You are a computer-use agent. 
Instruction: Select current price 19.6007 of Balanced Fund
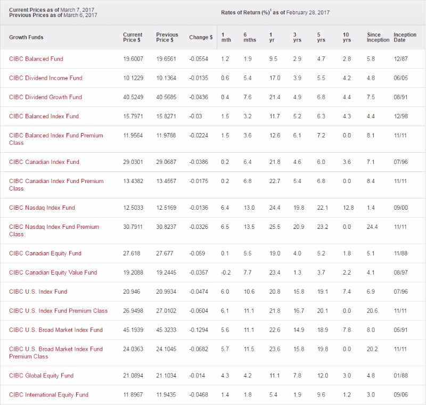click(133, 59)
